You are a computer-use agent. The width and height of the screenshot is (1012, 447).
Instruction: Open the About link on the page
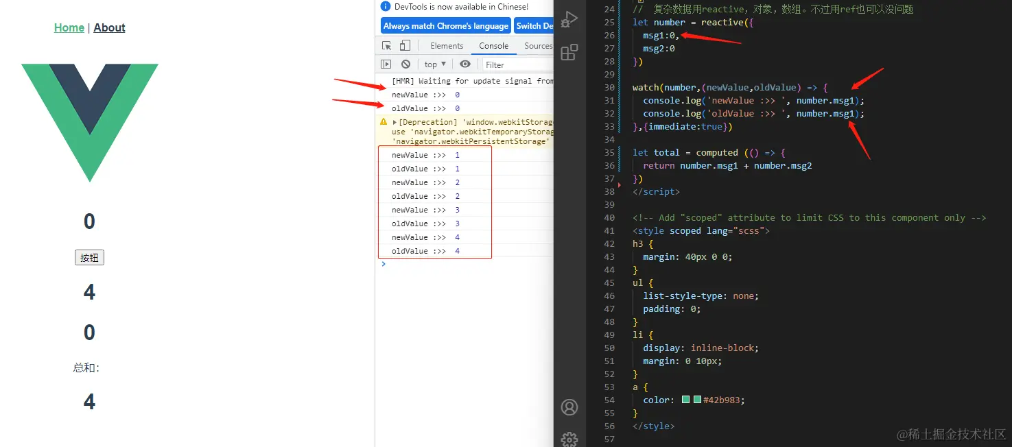pyautogui.click(x=110, y=27)
